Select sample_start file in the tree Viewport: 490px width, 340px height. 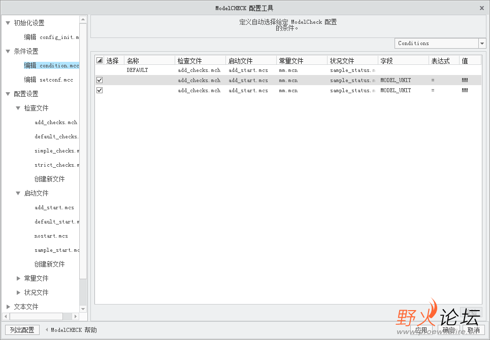click(x=56, y=250)
